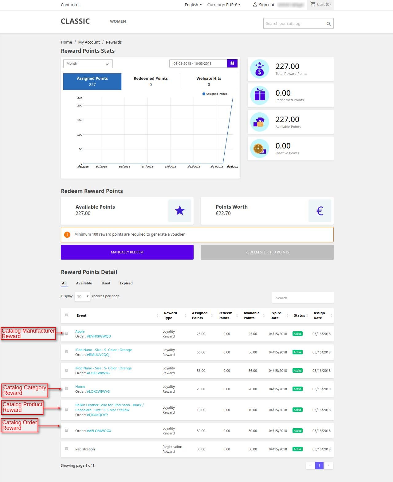The height and width of the screenshot is (482, 393).
Task: Open the WOMEN category menu
Action: coord(118,21)
